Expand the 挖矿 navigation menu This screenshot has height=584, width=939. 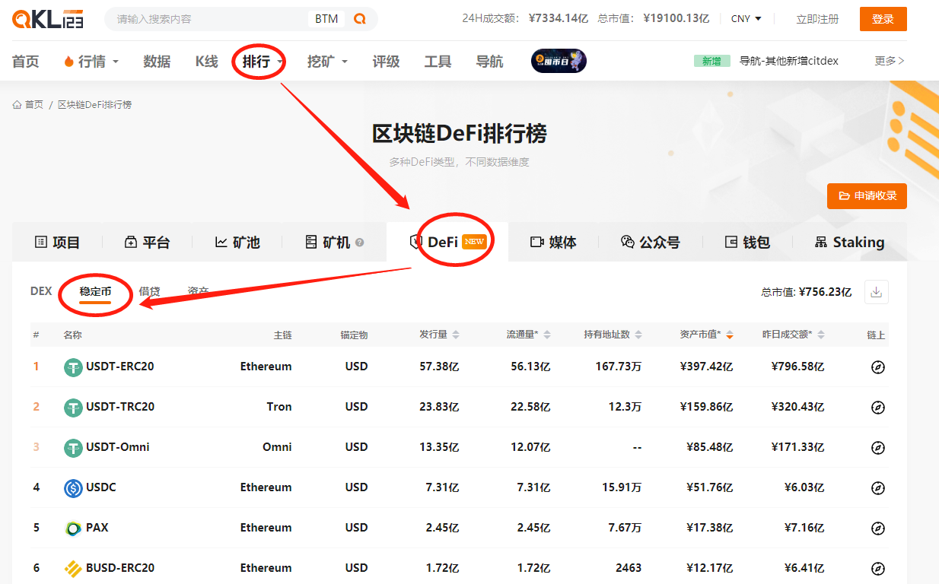(x=327, y=62)
